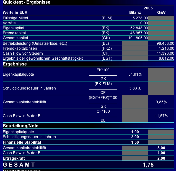
Task: Select the Quicktest - Ergebnisse title
Action: tap(27, 2)
